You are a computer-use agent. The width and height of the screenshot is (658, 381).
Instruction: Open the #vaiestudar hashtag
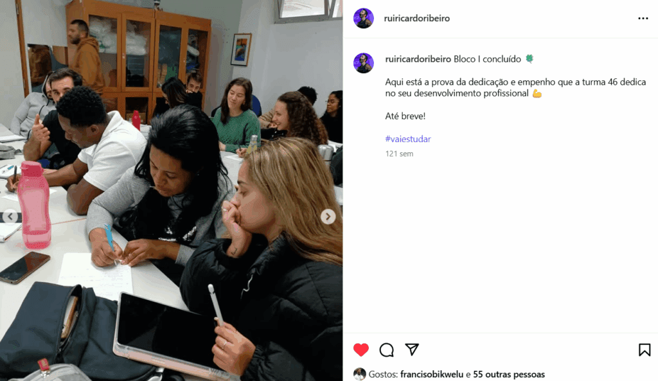click(x=408, y=139)
